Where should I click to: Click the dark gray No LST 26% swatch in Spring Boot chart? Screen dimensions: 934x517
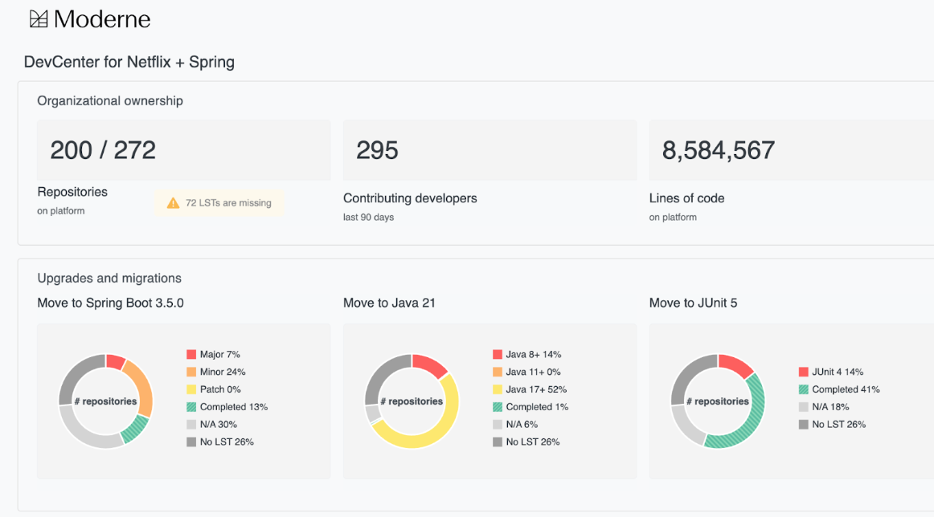(191, 442)
